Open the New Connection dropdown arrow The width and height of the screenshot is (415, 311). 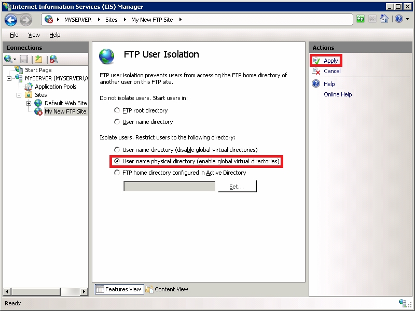point(15,59)
